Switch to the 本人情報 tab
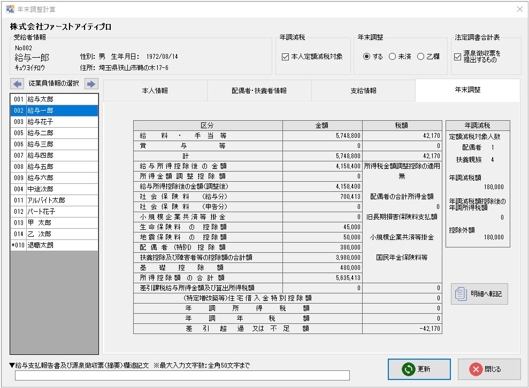 (155, 90)
